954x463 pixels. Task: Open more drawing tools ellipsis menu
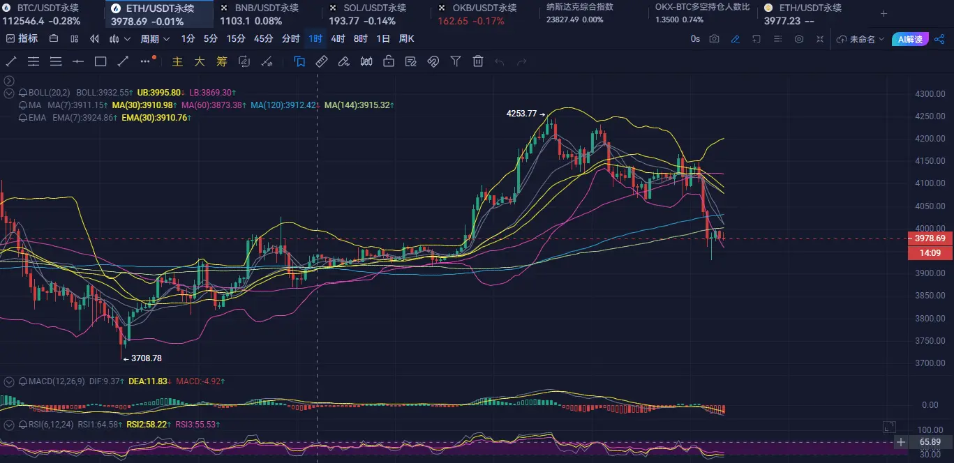[145, 61]
